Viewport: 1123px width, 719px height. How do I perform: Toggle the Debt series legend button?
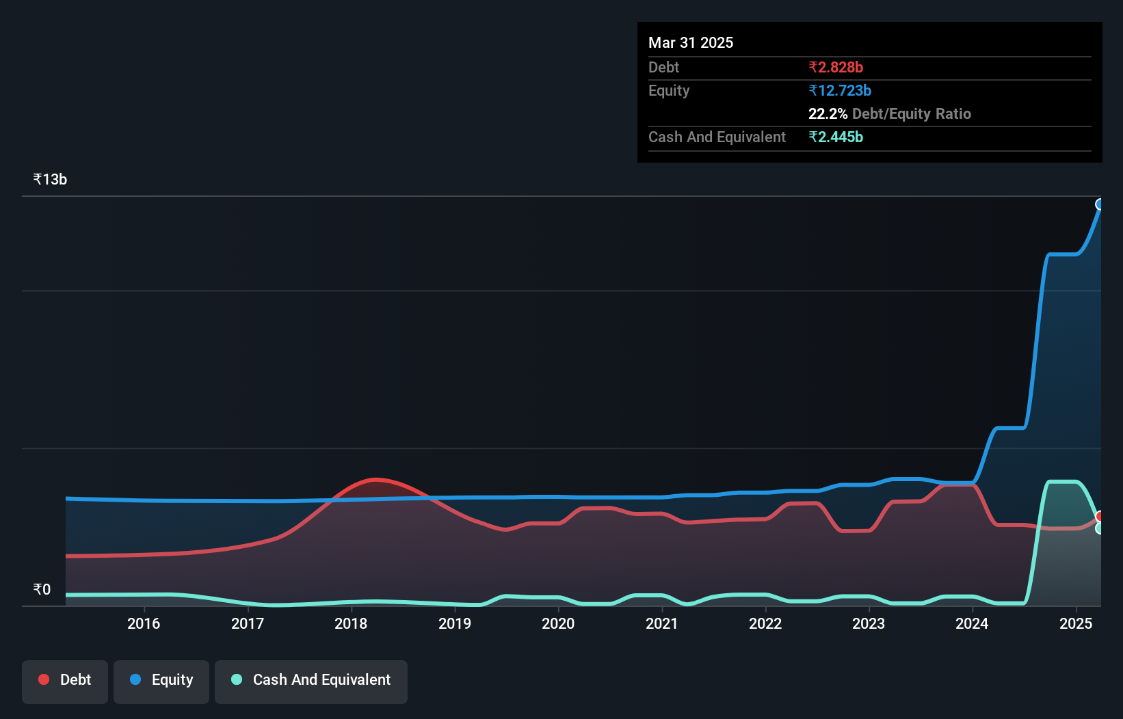coord(65,681)
